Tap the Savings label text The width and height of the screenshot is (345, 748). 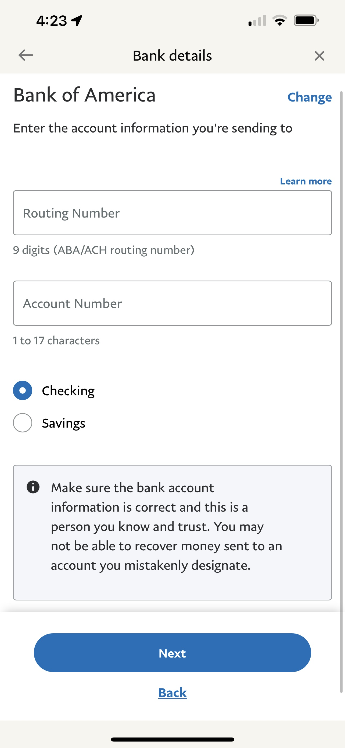pos(63,423)
